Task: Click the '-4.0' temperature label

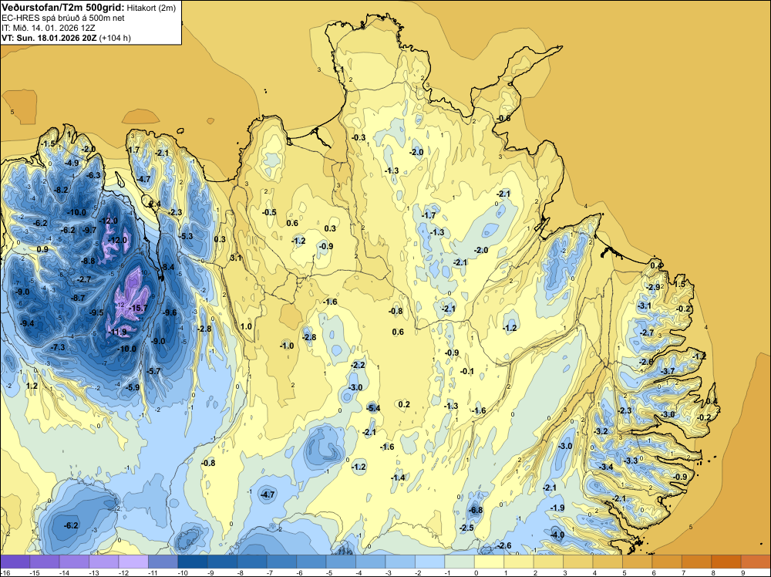Action: [557, 535]
